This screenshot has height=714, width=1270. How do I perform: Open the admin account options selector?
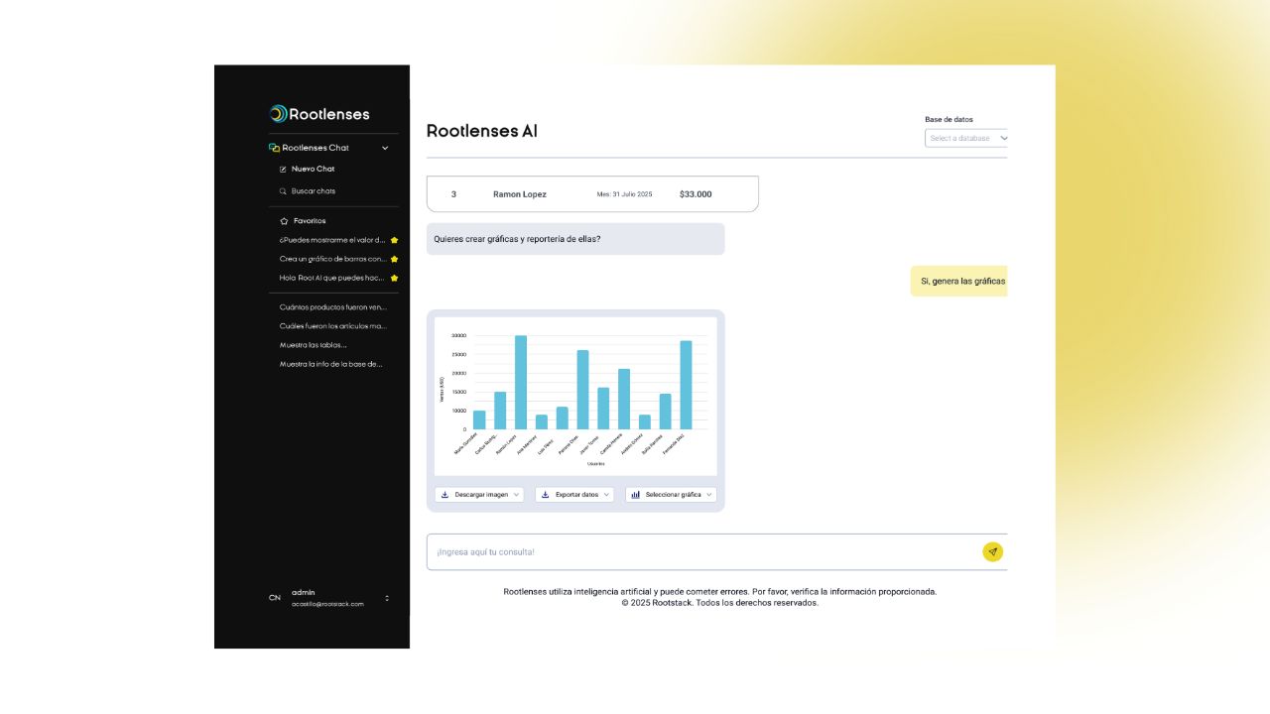tap(387, 598)
